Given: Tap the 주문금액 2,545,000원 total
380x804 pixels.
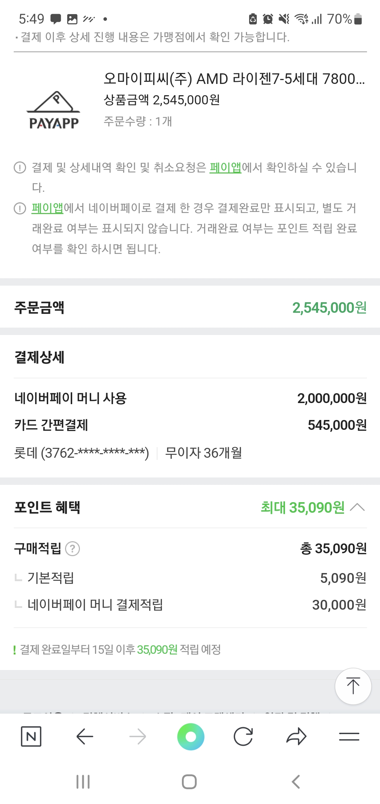Looking at the screenshot, I should click(329, 307).
